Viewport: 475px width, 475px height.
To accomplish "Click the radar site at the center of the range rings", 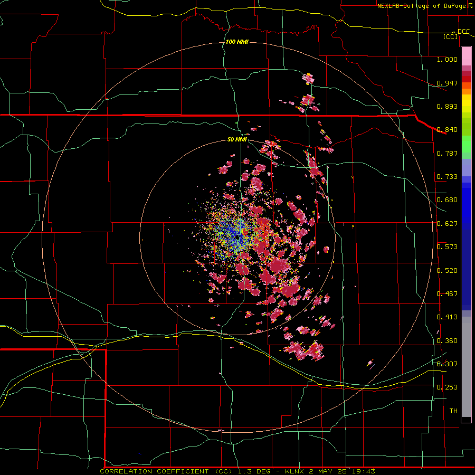I will click(237, 237).
